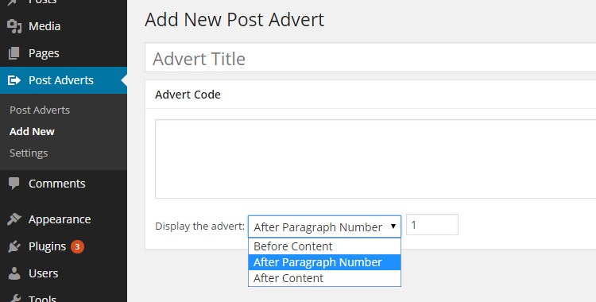Open Post Adverts submenu list link

(x=40, y=110)
